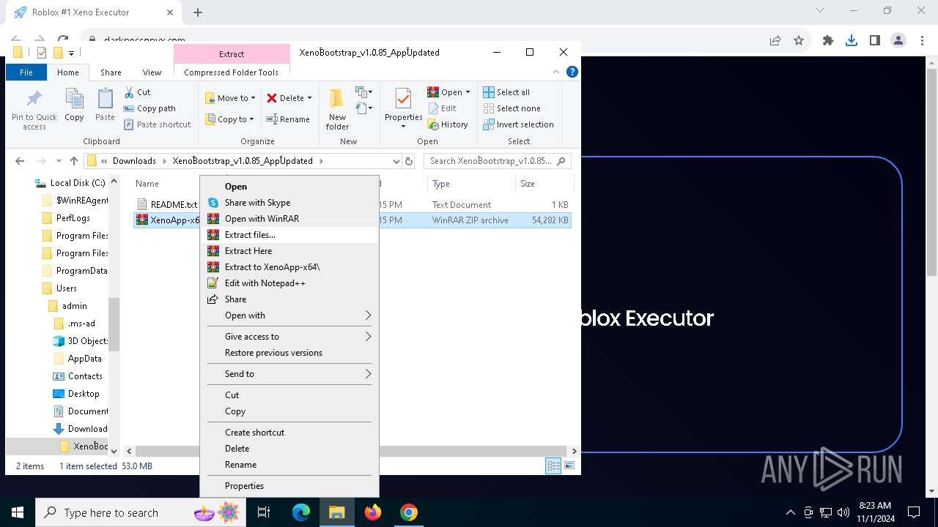Go up one folder level arrow

[x=74, y=161]
